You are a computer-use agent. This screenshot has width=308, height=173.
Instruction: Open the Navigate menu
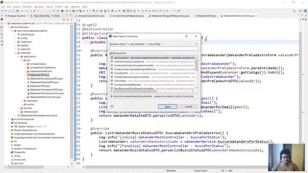[x=39, y=7]
